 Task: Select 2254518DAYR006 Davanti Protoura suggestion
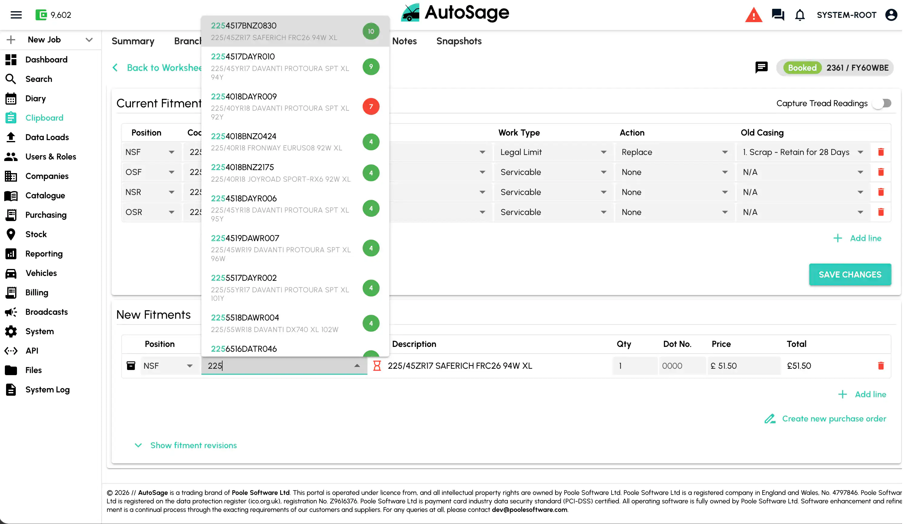click(295, 208)
